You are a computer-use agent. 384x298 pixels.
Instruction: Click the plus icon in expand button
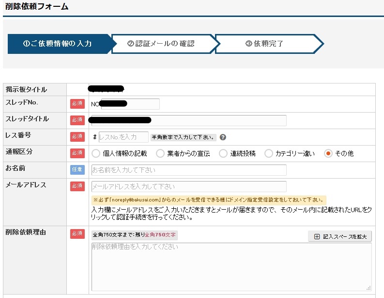[317, 237]
